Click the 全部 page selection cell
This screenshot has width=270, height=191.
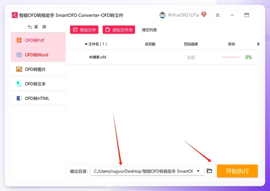click(191, 57)
